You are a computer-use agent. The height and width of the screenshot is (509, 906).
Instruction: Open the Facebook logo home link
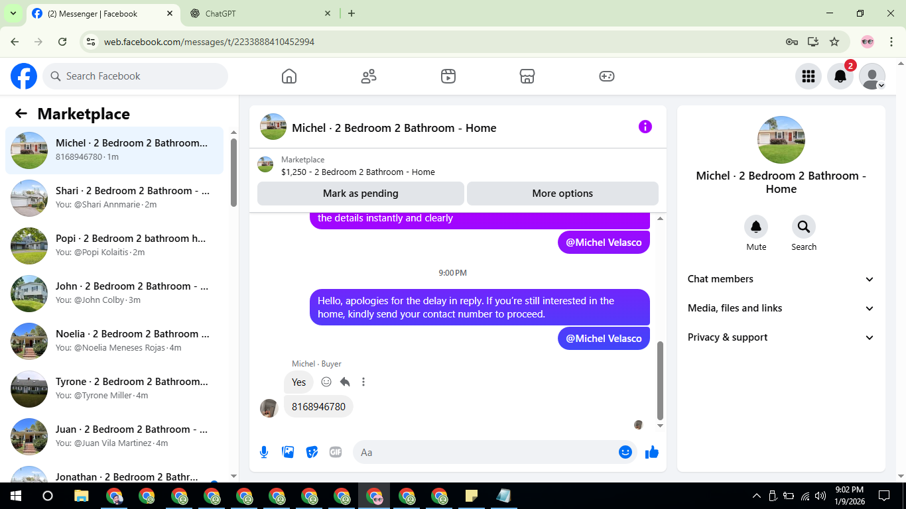click(24, 76)
